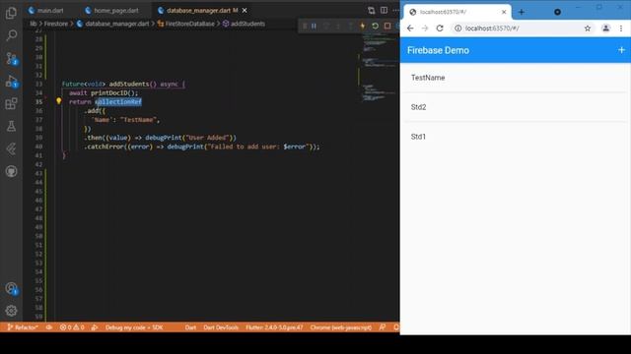Select the localhost browser tab

(457, 12)
